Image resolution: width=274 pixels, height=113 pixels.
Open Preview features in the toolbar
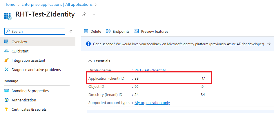pos(155,32)
